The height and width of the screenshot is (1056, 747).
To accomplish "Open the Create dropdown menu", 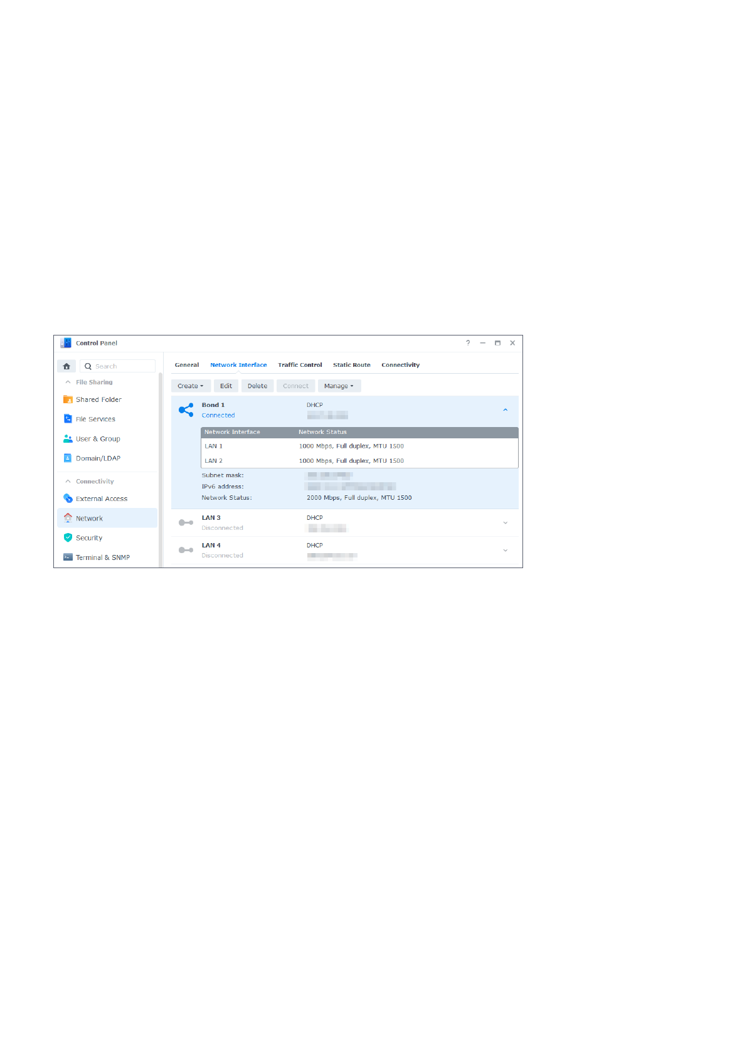I will pyautogui.click(x=190, y=386).
